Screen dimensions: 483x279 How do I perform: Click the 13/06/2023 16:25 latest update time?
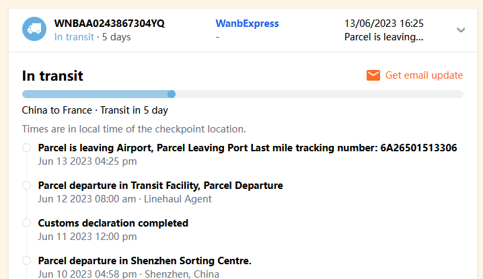pyautogui.click(x=383, y=24)
